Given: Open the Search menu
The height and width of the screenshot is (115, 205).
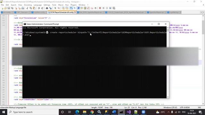Looking at the screenshot, I should click(13, 5).
